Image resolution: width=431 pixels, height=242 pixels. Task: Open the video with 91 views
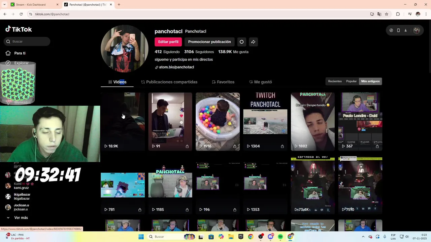[170, 122]
